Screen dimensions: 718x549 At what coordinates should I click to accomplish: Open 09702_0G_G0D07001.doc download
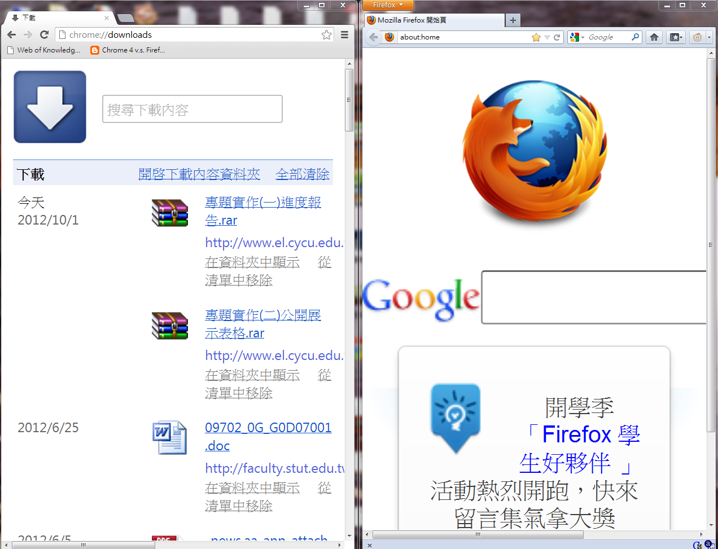click(268, 437)
